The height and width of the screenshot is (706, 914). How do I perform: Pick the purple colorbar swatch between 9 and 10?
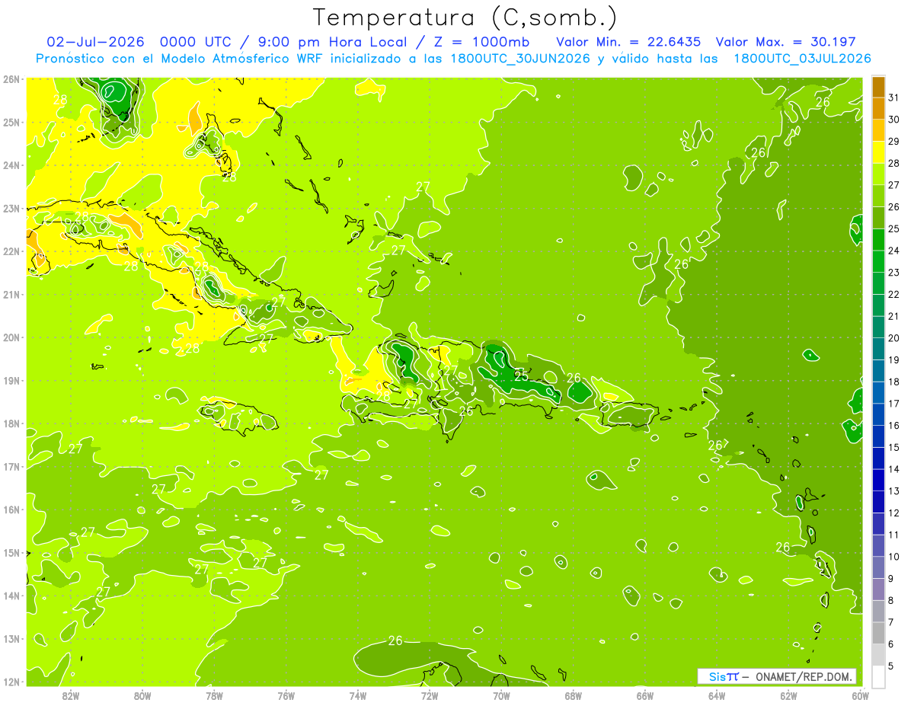[878, 567]
